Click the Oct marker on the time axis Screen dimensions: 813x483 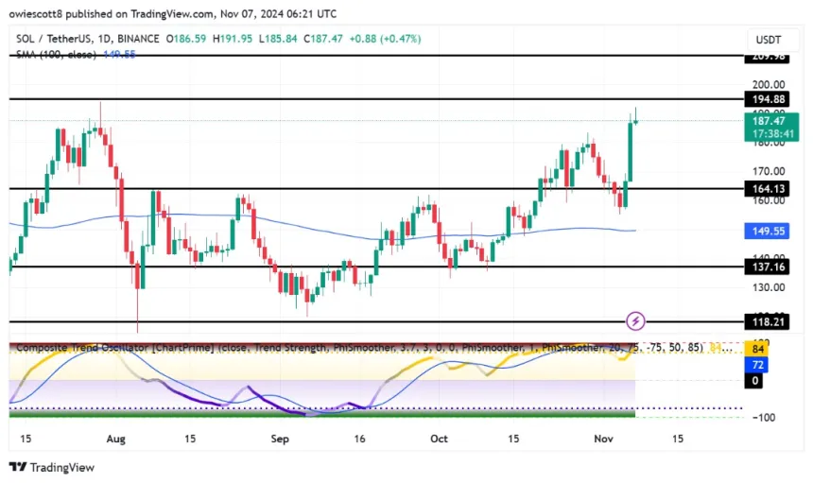tap(437, 440)
